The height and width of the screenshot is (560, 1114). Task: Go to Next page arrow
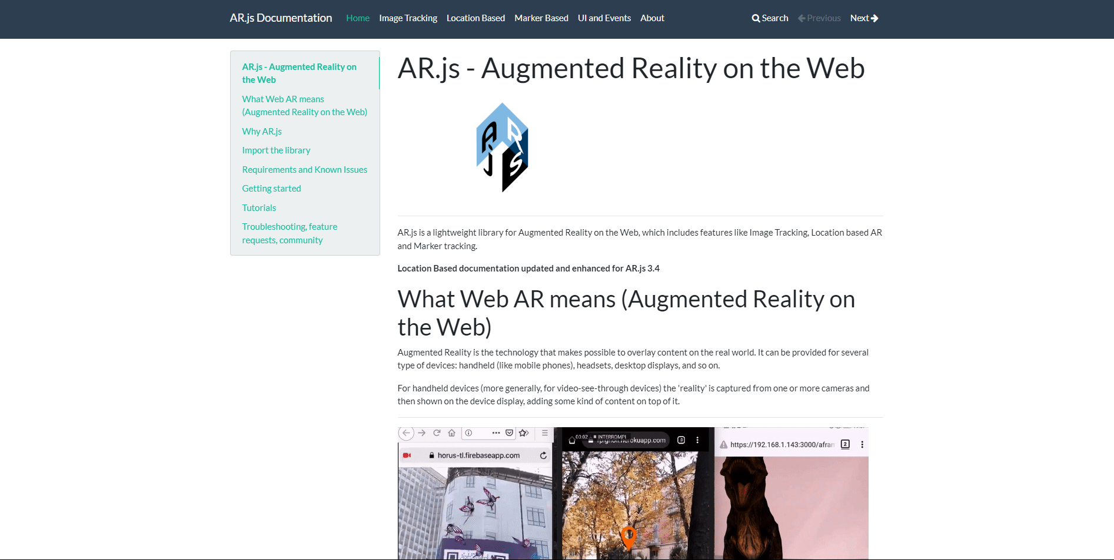[x=864, y=18]
